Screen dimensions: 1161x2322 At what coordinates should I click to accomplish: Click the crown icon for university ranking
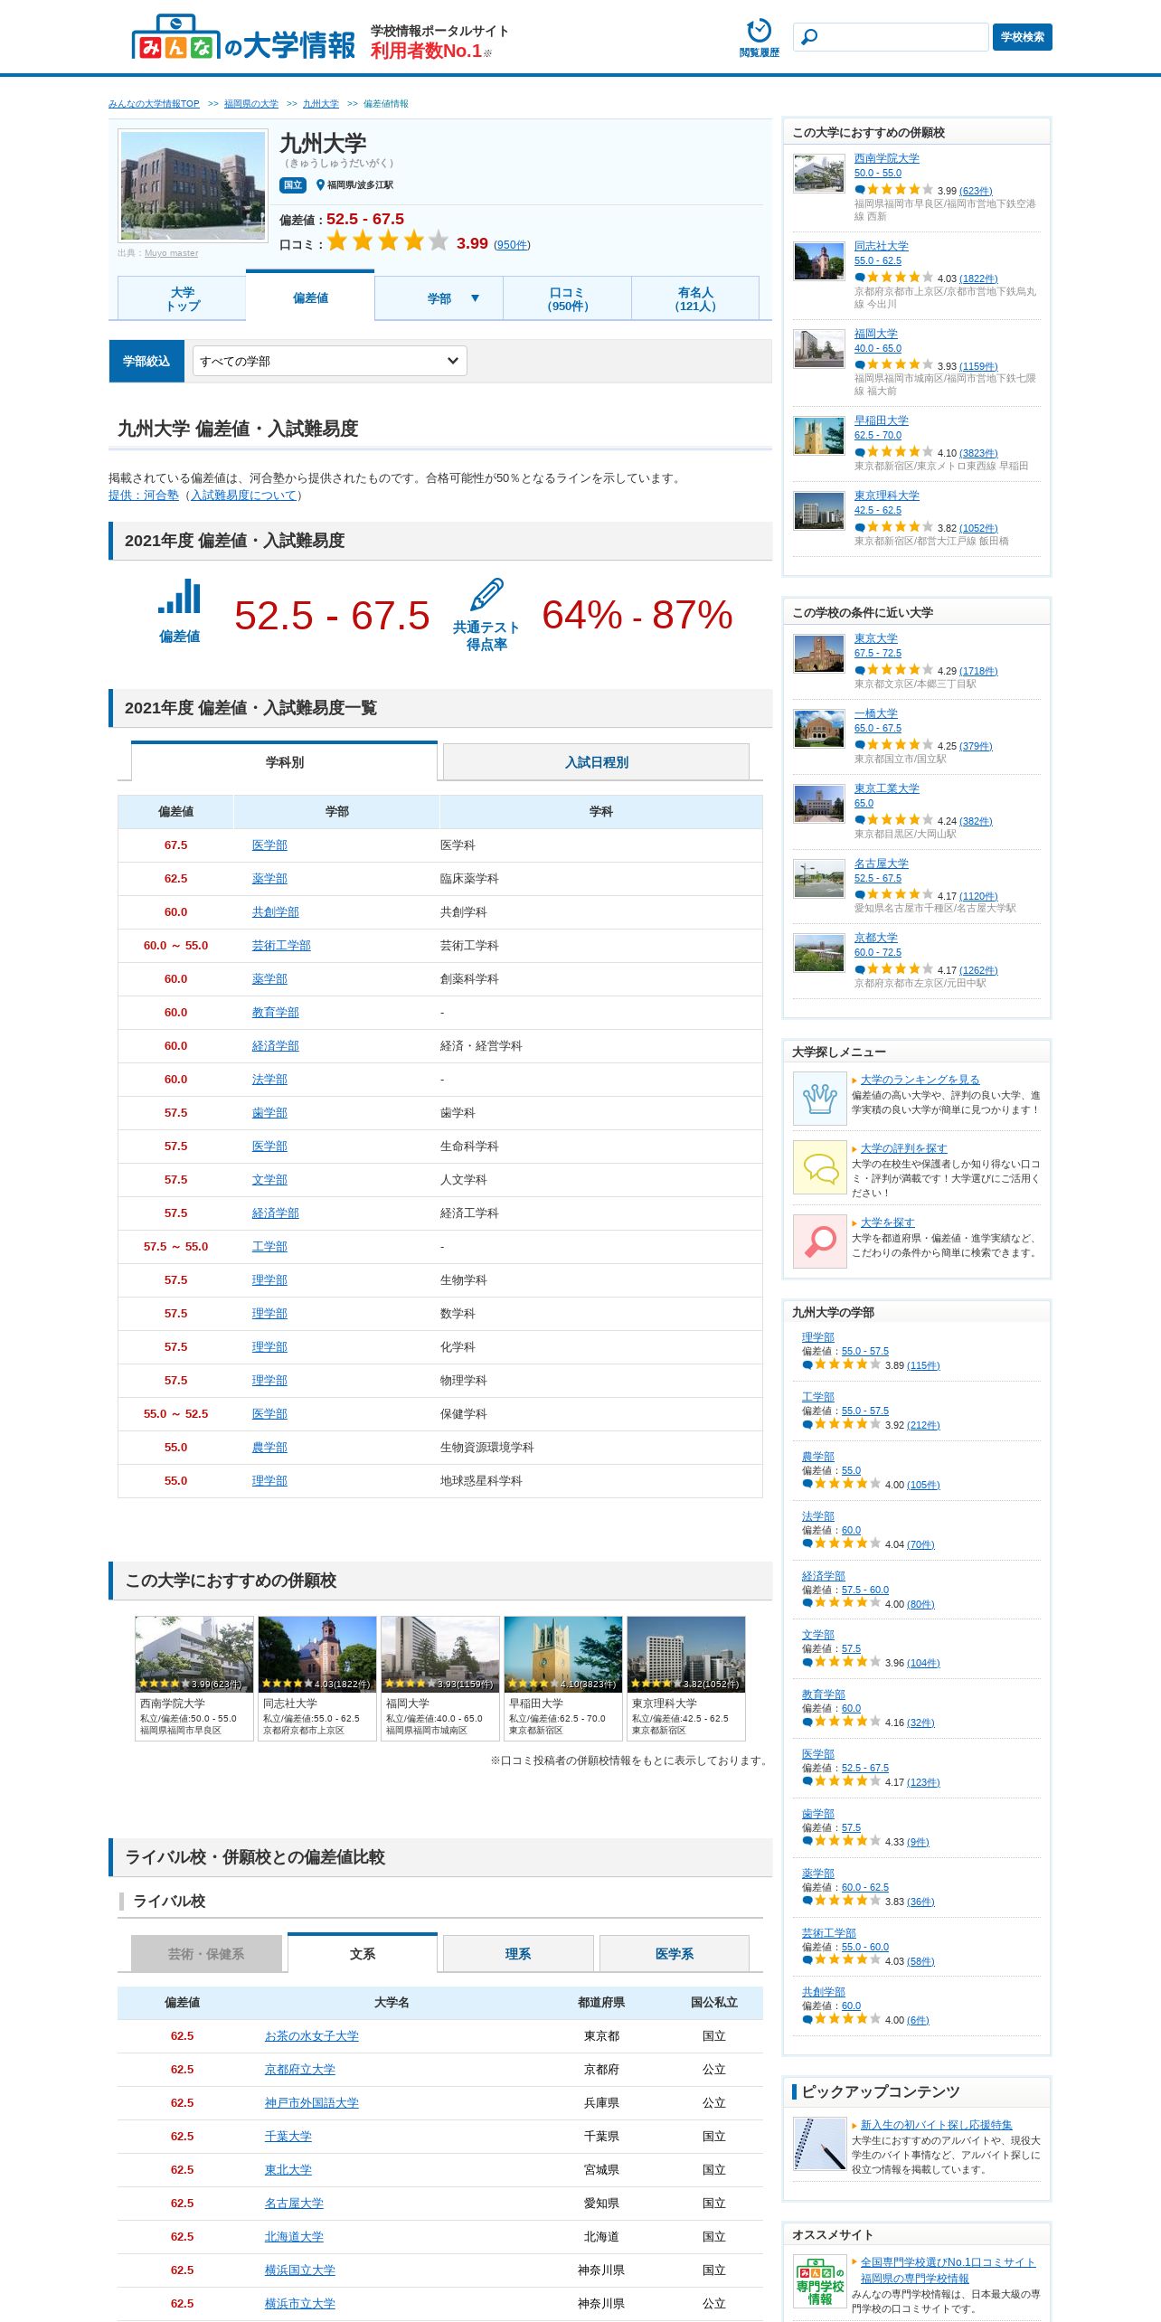(x=819, y=1098)
